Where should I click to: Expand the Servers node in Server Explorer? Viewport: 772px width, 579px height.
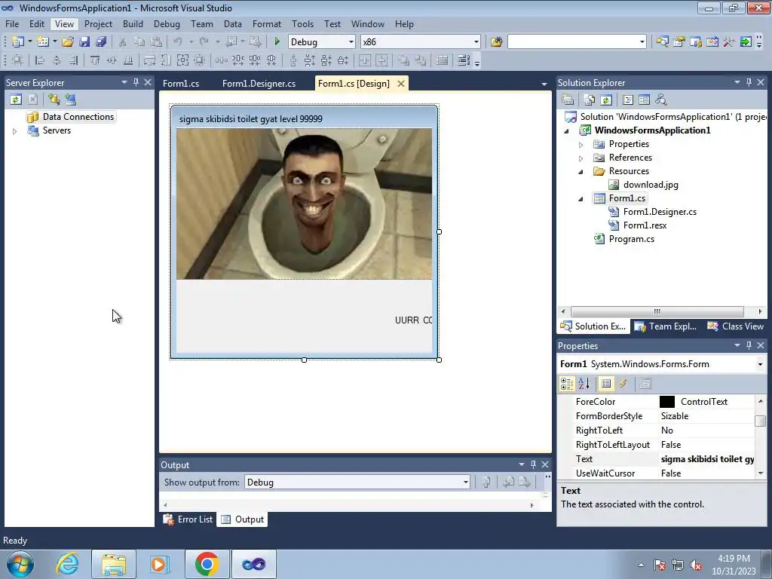15,131
